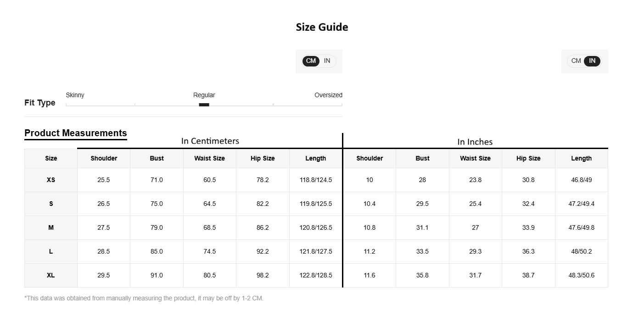
Task: Click the Size Guide title
Action: [x=322, y=27]
